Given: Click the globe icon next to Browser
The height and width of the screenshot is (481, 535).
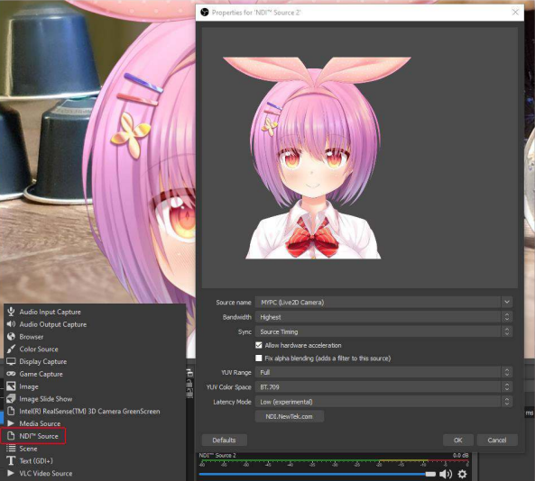Looking at the screenshot, I should (x=11, y=337).
